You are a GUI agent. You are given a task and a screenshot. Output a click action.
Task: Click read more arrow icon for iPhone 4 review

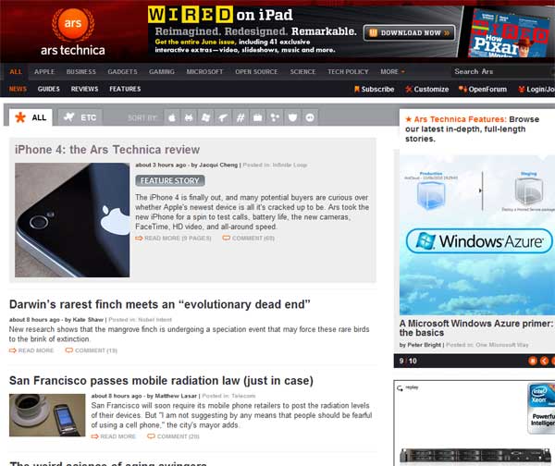[x=139, y=239]
